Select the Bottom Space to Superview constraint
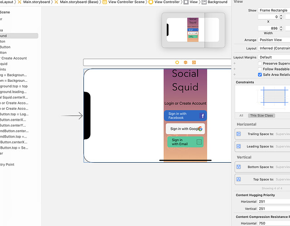This screenshot has width=290, height=226. click(262, 167)
